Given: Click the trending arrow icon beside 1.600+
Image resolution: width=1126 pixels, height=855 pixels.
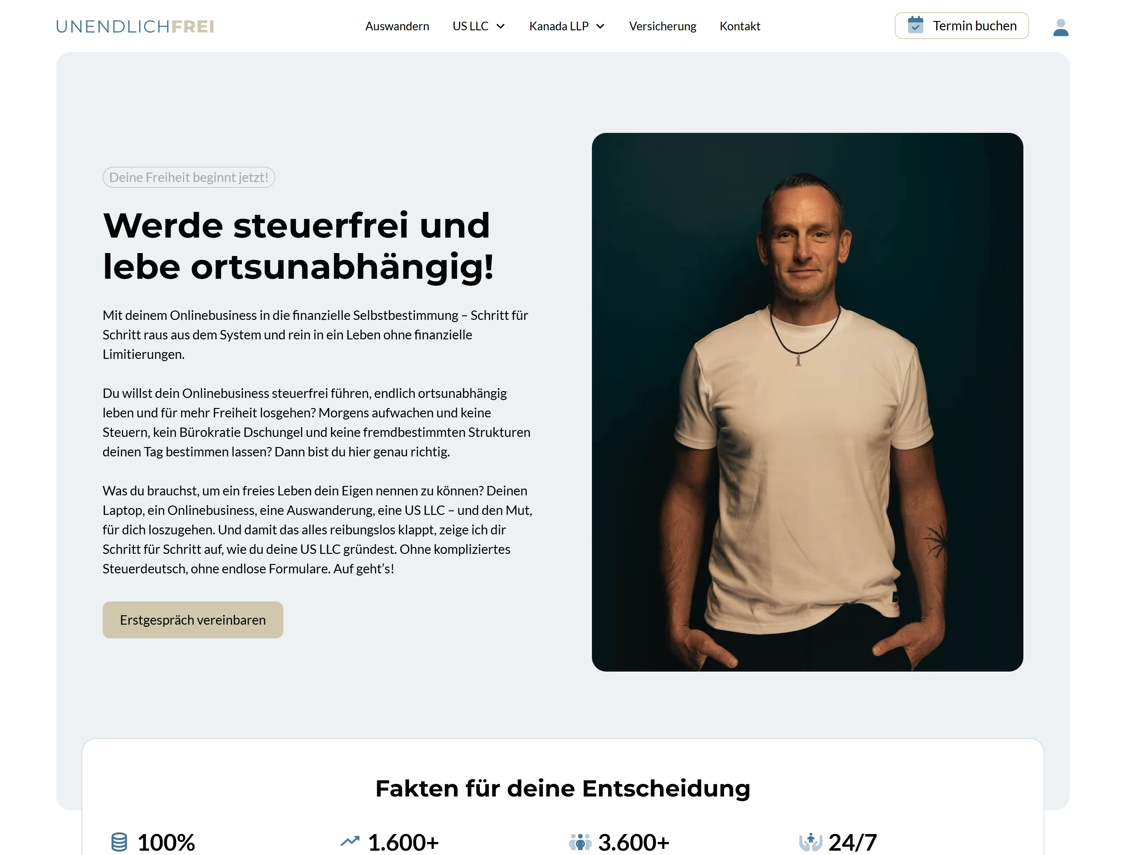Looking at the screenshot, I should (350, 841).
